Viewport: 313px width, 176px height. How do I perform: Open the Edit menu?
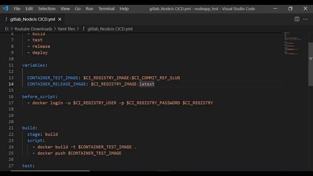point(29,9)
